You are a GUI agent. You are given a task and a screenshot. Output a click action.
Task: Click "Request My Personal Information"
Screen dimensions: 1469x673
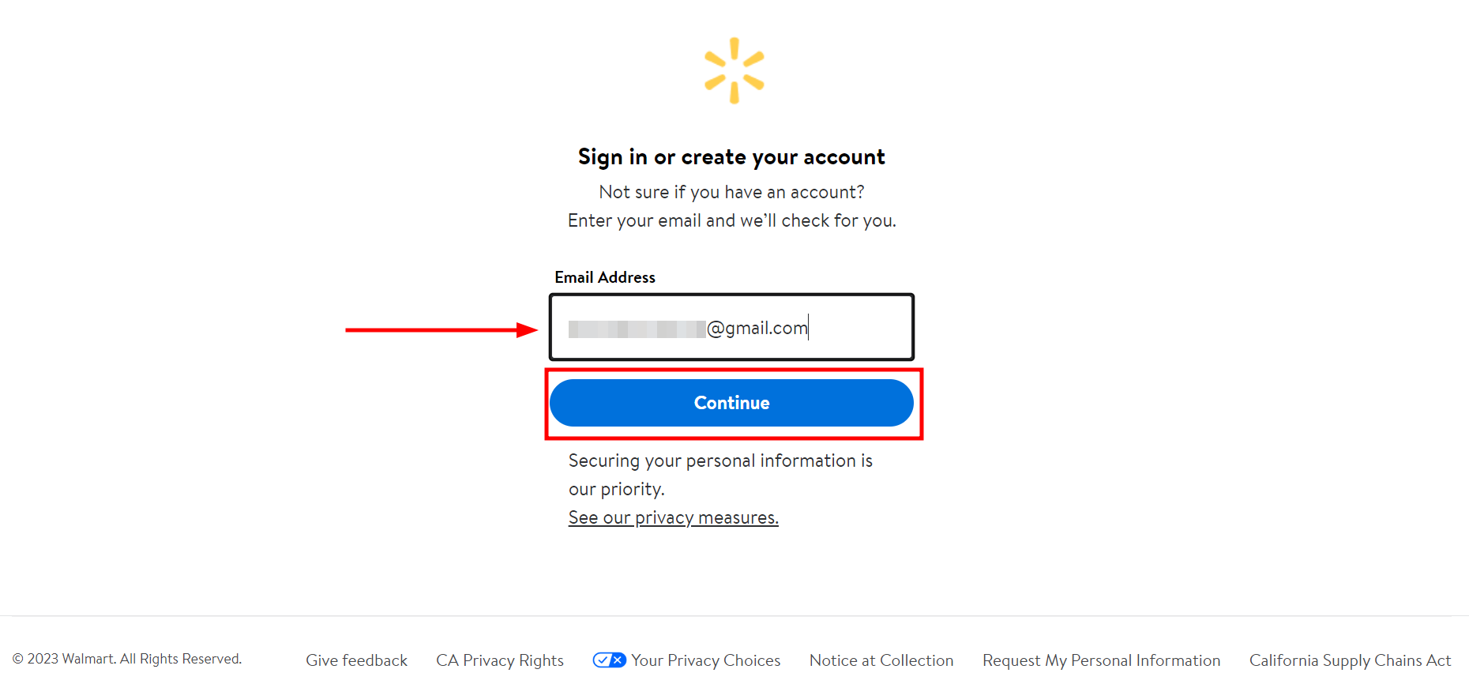[1102, 660]
